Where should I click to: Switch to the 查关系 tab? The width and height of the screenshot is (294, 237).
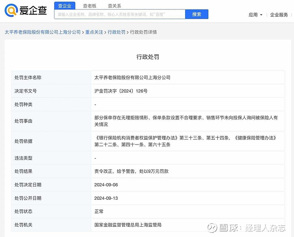tap(114, 6)
